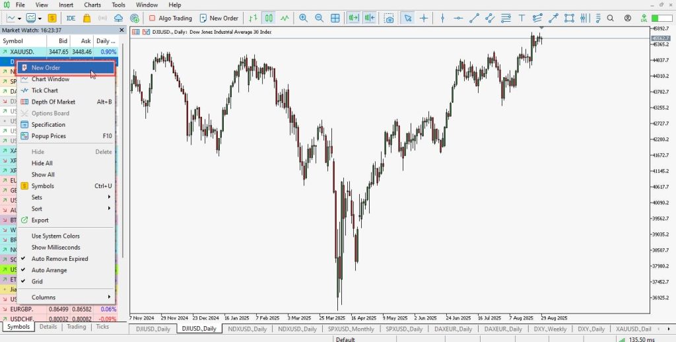Open the IDE MetaEditor toolbar button

(71, 18)
